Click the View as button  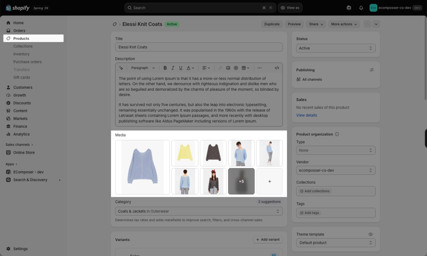click(x=290, y=8)
